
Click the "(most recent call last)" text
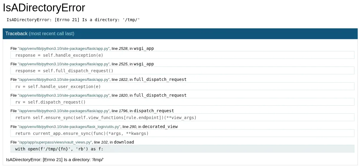click(51, 34)
